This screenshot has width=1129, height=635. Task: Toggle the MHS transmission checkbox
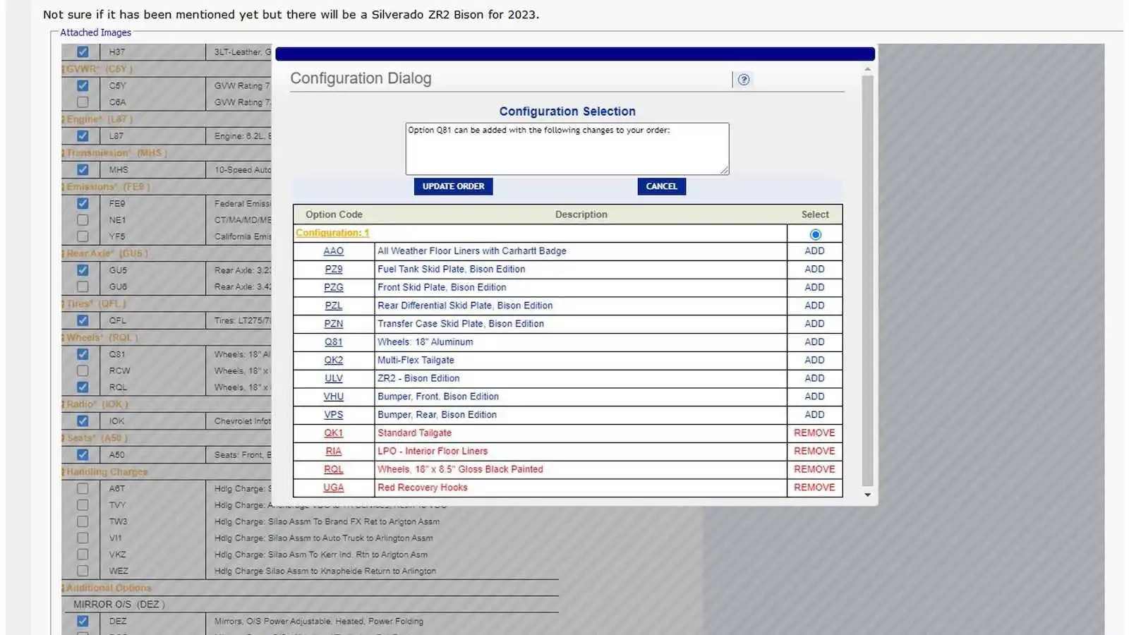click(83, 169)
